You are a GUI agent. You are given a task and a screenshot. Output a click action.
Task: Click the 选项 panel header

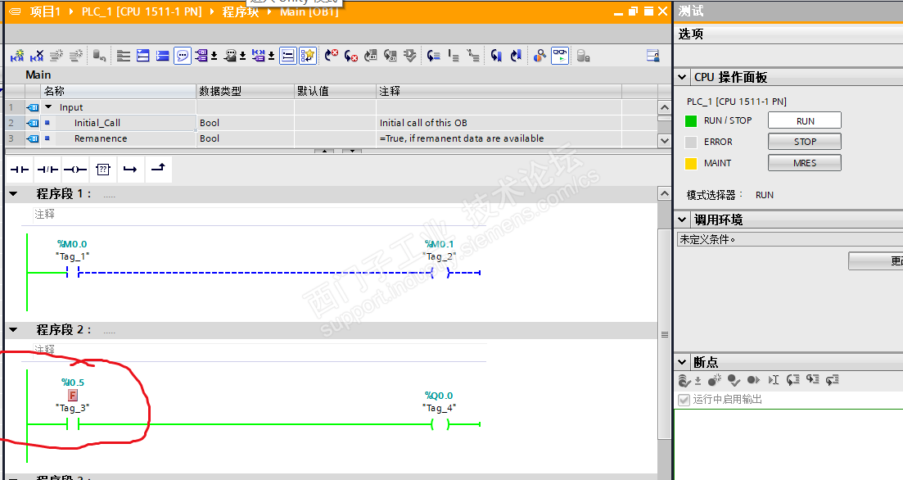(x=788, y=34)
